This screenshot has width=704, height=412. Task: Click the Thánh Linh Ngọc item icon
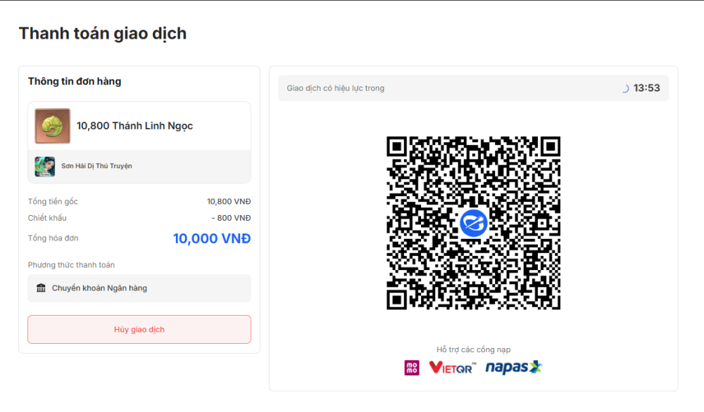[53, 127]
